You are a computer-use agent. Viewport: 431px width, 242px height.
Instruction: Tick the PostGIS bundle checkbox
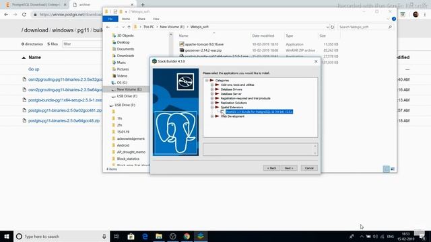click(x=222, y=112)
